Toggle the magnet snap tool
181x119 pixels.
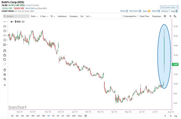tap(5, 50)
